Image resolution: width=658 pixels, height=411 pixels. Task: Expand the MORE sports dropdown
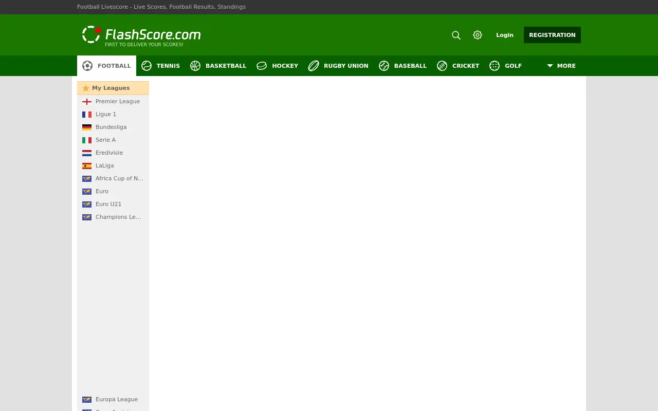pos(561,66)
